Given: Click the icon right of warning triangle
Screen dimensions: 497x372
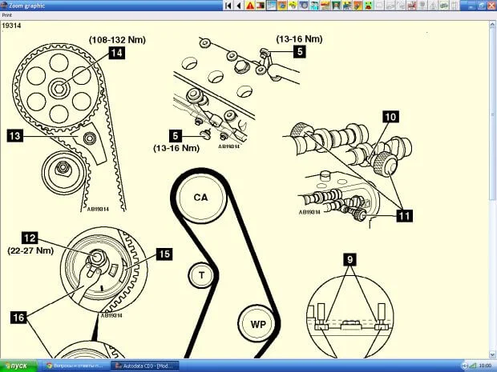Looking at the screenshot, I should (x=261, y=5).
